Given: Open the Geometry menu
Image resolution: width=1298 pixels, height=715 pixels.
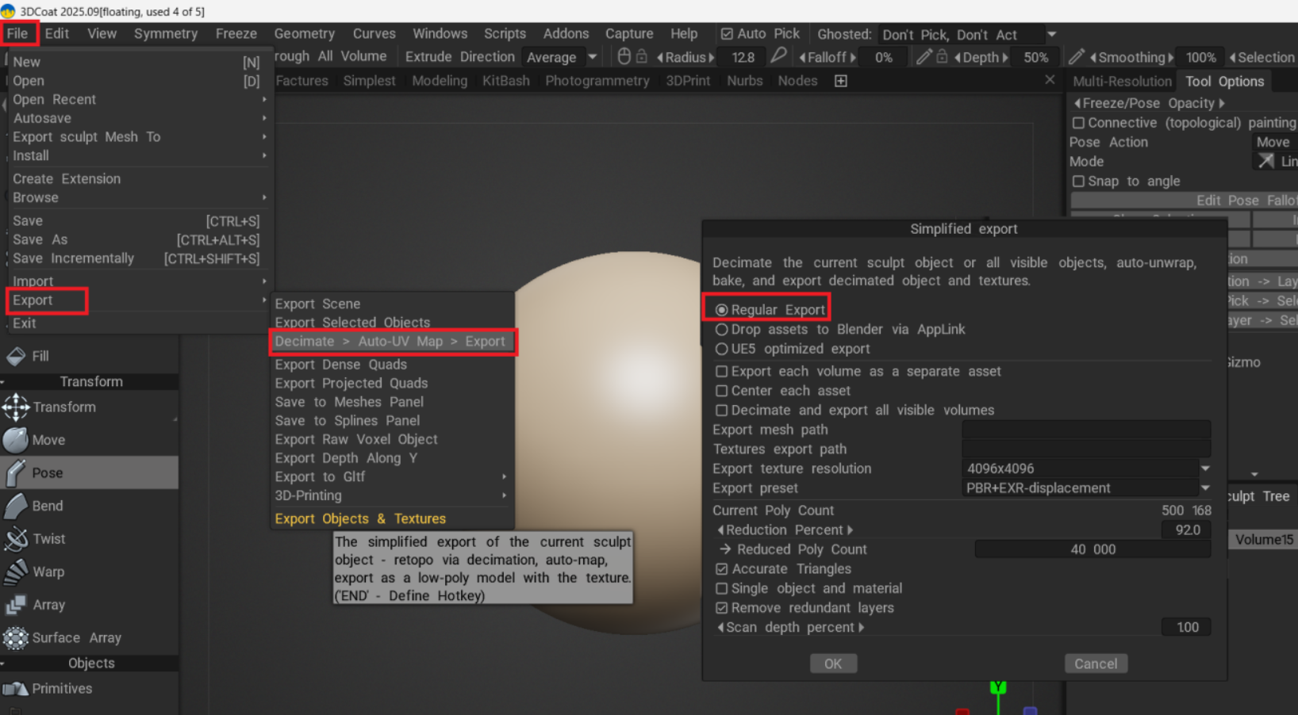Looking at the screenshot, I should 304,33.
